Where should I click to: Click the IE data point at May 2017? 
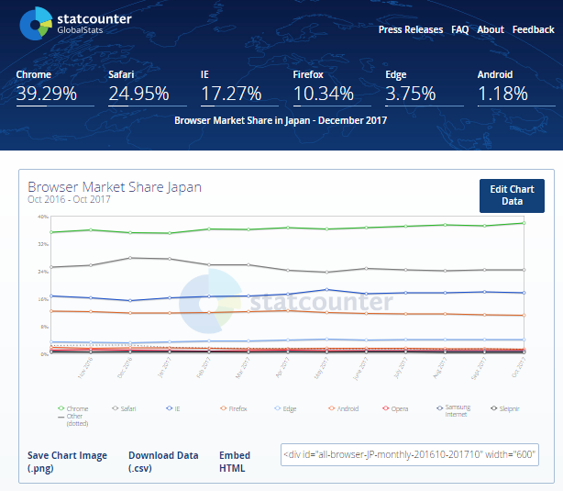[326, 289]
